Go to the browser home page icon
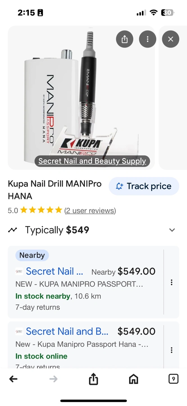This screenshot has width=187, height=406. pos(134,379)
